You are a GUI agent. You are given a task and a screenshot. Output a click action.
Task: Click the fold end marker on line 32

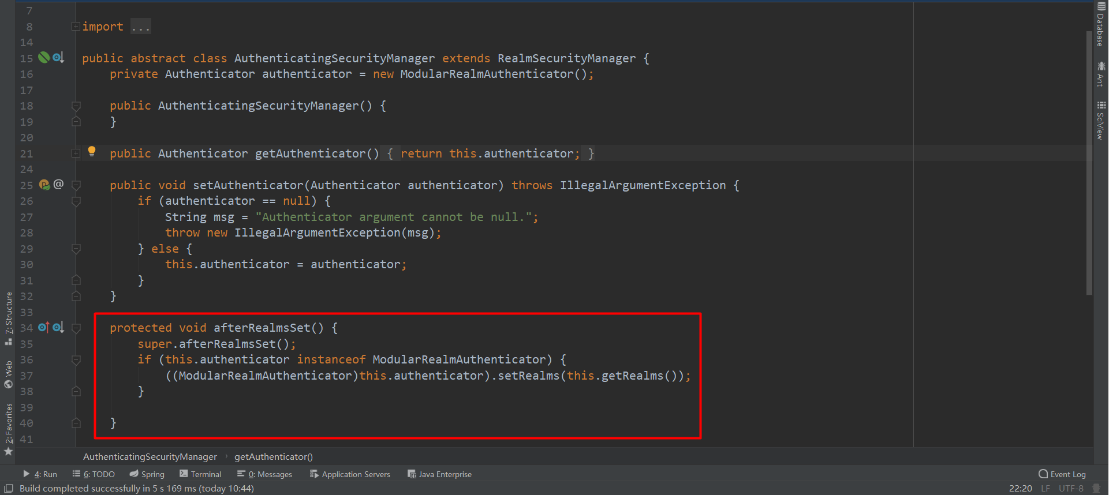(x=76, y=296)
